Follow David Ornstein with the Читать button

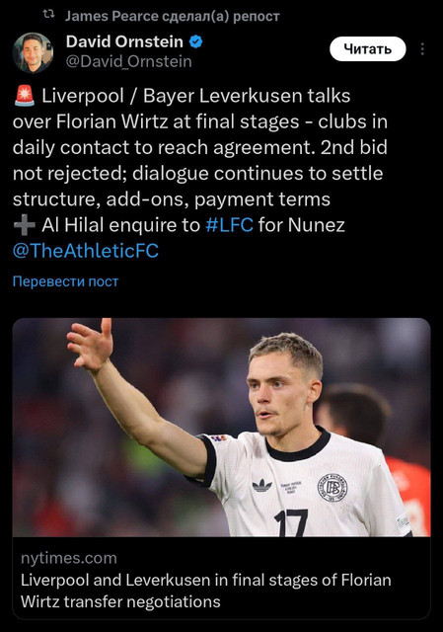368,48
